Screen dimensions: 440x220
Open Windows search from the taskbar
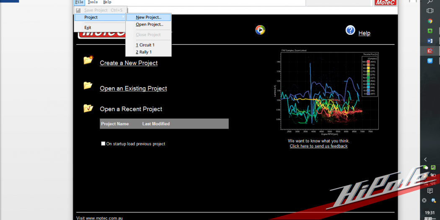point(430,2)
